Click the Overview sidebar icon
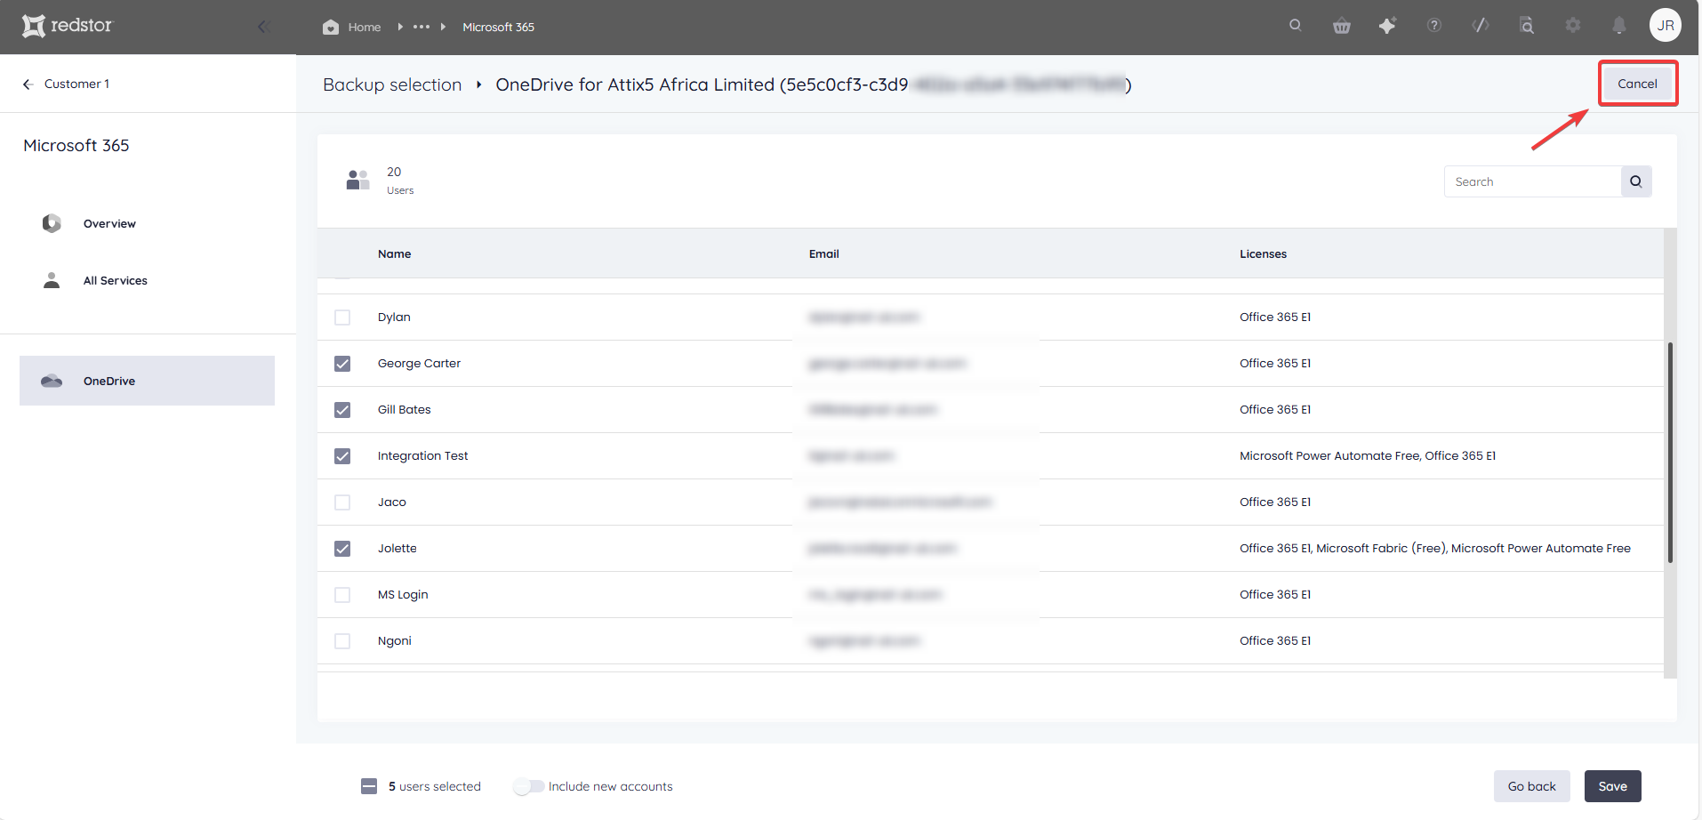The height and width of the screenshot is (820, 1702). pos(52,223)
